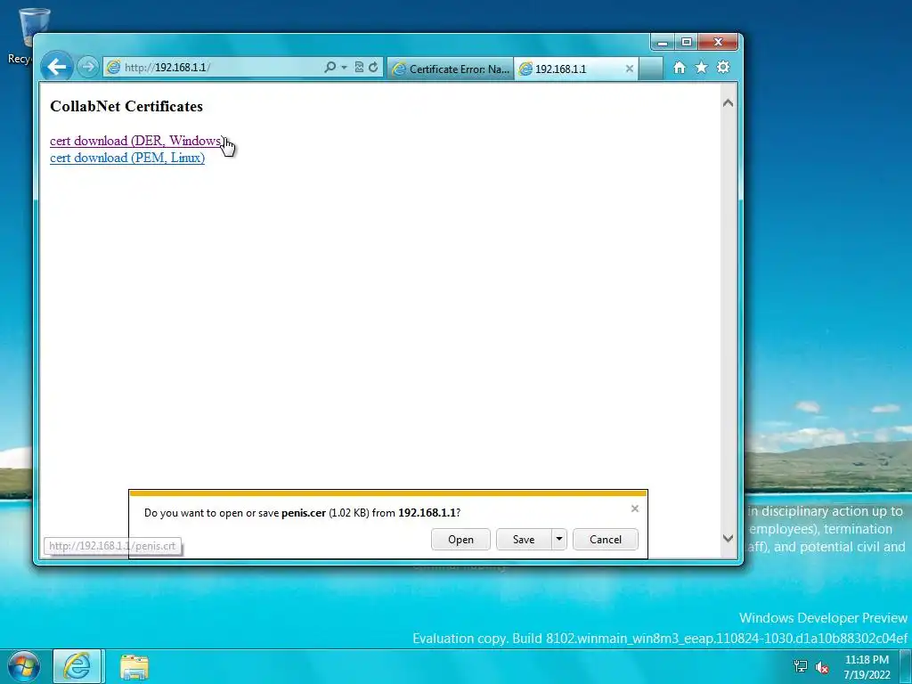Screen dimensions: 912x684
Task: Refresh the page with the reload icon
Action: 373,68
